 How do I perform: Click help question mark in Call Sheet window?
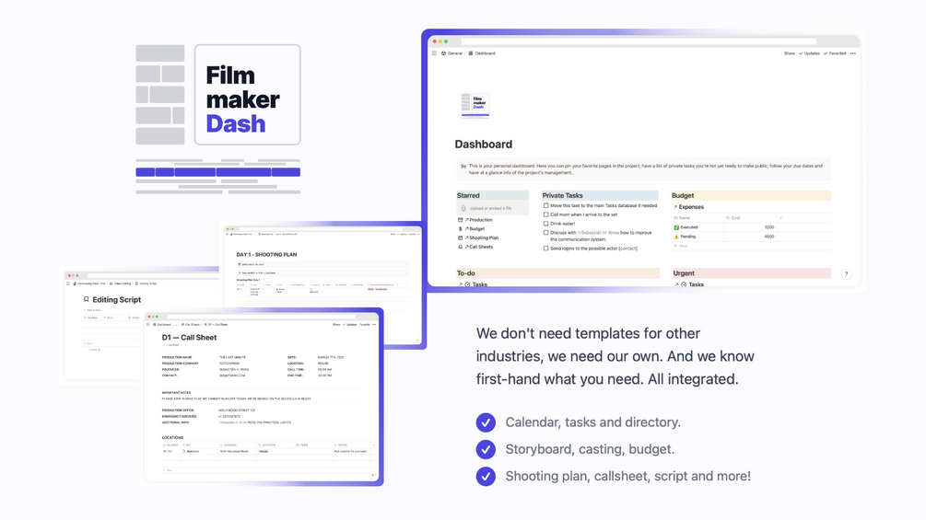click(372, 475)
